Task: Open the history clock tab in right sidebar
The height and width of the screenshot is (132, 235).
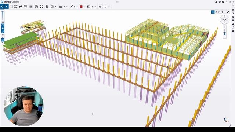Action: click(x=233, y=27)
